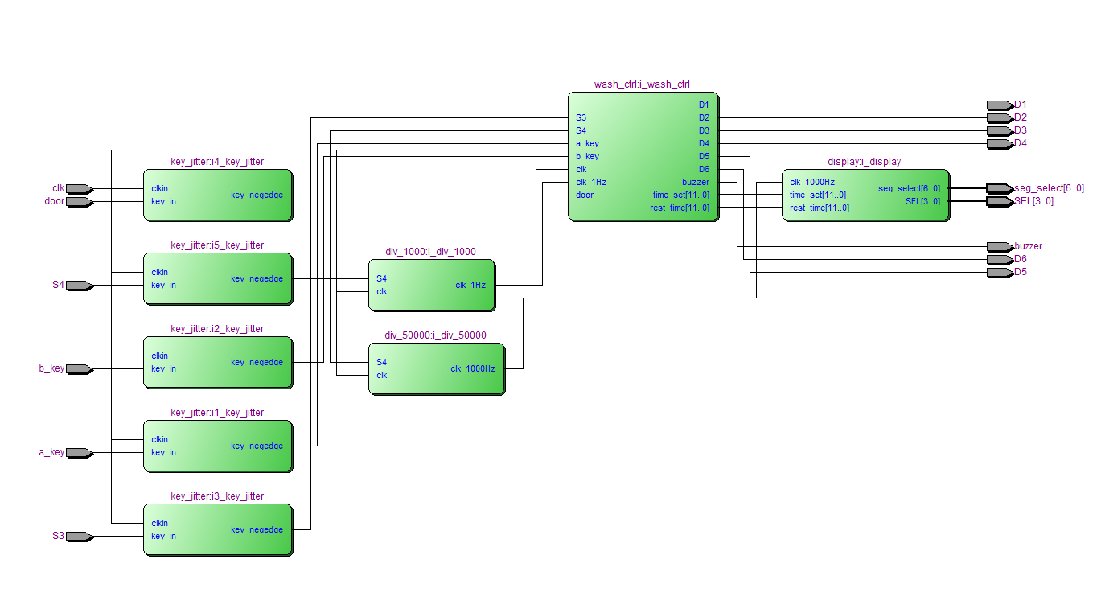Pick the b_key input pin symbol
The image size is (1097, 609).
(80, 369)
